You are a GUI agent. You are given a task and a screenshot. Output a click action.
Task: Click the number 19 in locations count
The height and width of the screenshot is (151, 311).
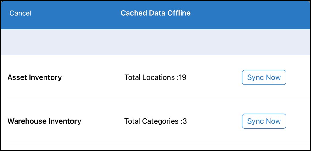pos(183,77)
